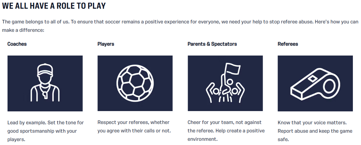Click the 'Lead by example' coaches description
The image size is (361, 145).
pyautogui.click(x=45, y=131)
